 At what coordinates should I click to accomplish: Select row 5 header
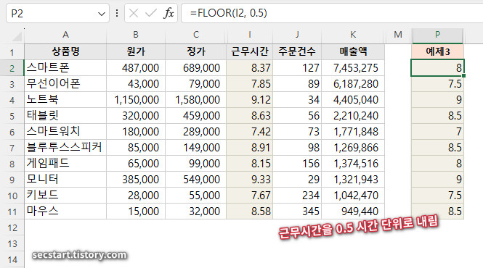pos(12,116)
